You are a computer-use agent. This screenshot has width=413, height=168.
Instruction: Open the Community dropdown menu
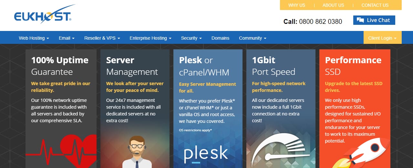(253, 38)
